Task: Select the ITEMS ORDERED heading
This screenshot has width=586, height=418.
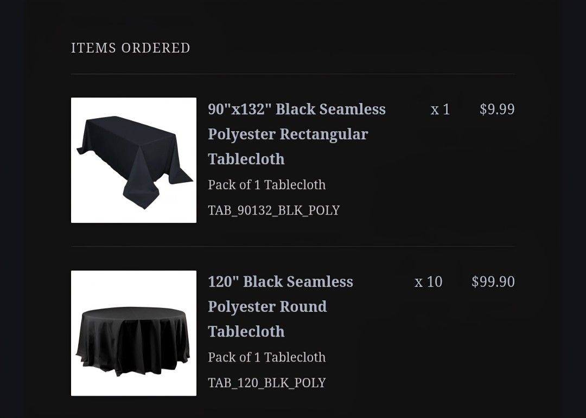Action: (x=130, y=48)
